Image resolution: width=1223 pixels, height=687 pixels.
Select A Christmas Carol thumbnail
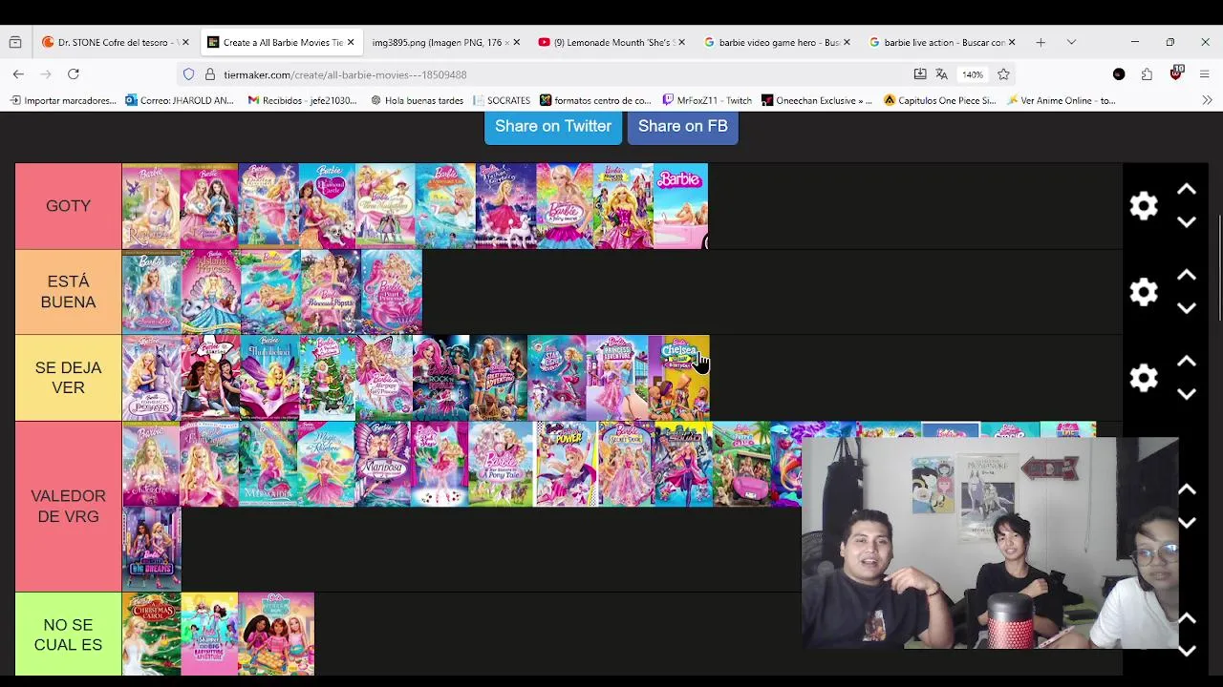[151, 635]
